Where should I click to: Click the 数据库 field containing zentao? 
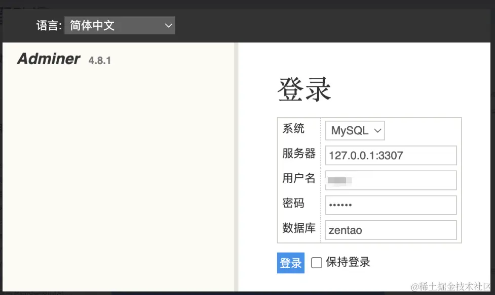click(x=391, y=230)
